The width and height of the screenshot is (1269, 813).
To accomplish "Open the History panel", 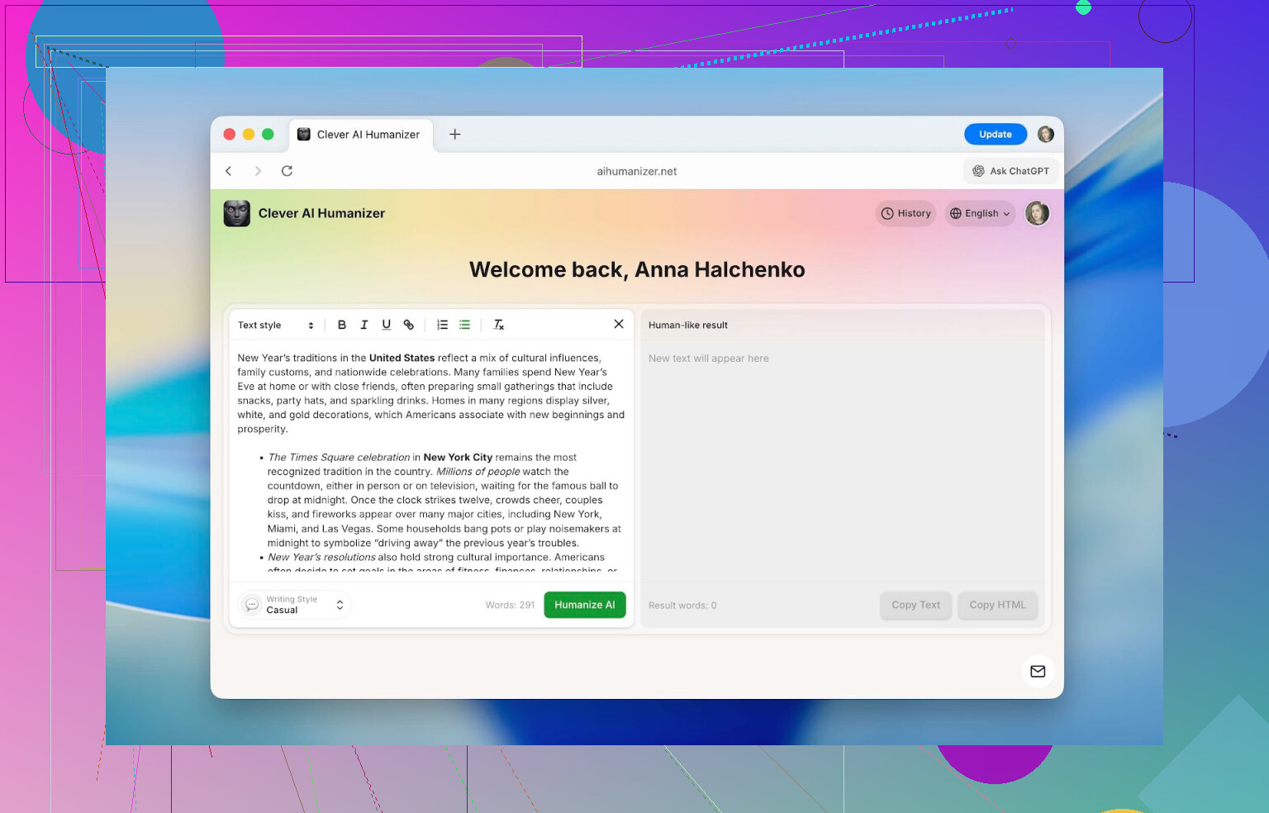I will click(905, 213).
